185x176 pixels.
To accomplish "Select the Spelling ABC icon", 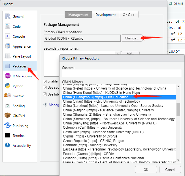I will [8, 105].
